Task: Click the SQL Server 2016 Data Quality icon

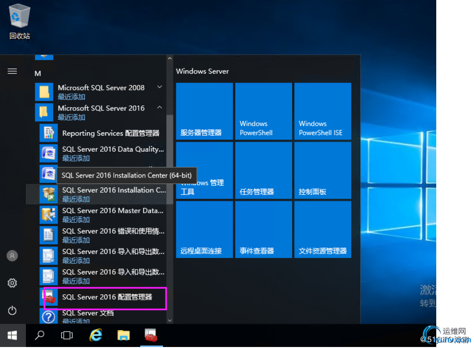Action: (49, 154)
